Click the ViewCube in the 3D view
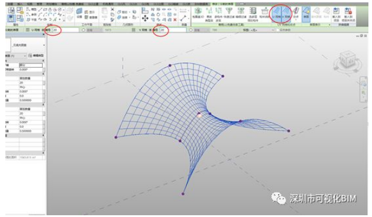The image size is (372, 217). 348,59
